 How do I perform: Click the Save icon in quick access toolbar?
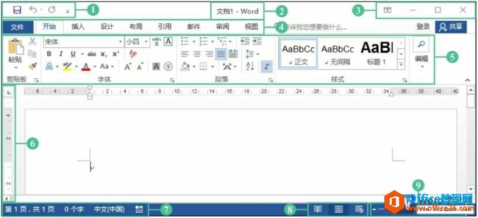pos(17,10)
